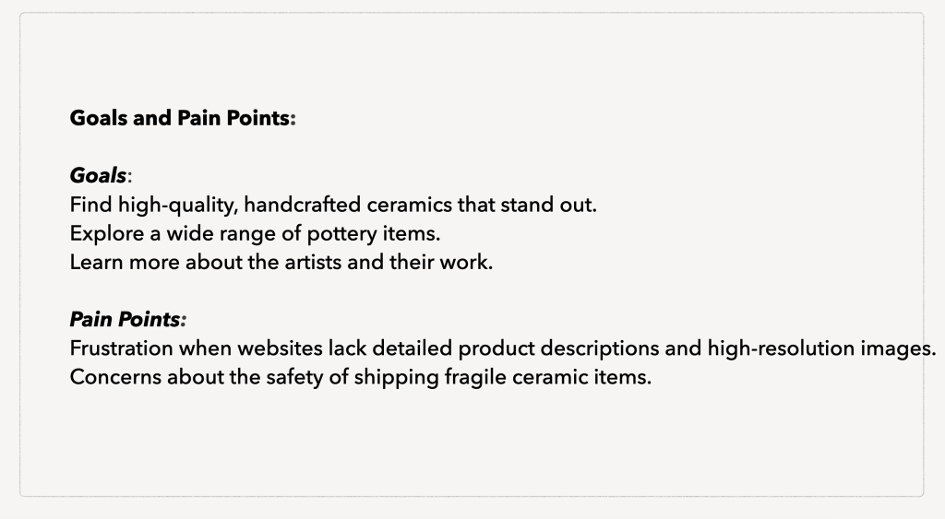Click the line 'Explore a wide range of pottery items'

point(255,233)
